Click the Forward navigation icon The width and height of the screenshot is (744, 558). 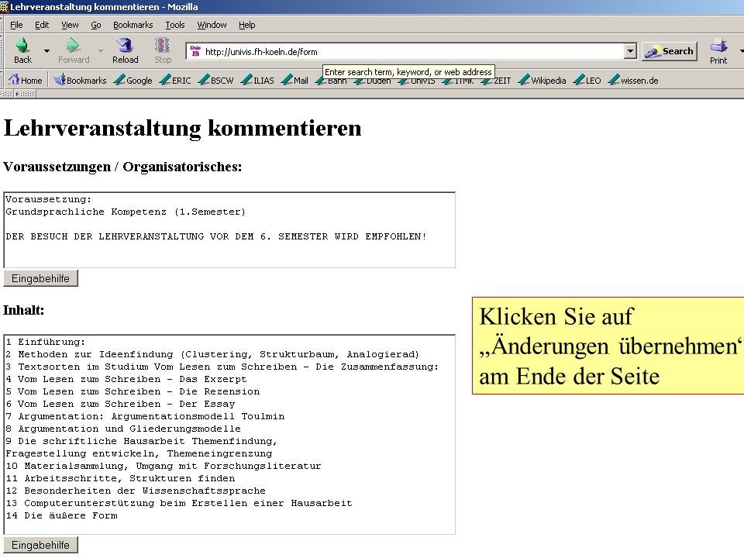tap(73, 46)
